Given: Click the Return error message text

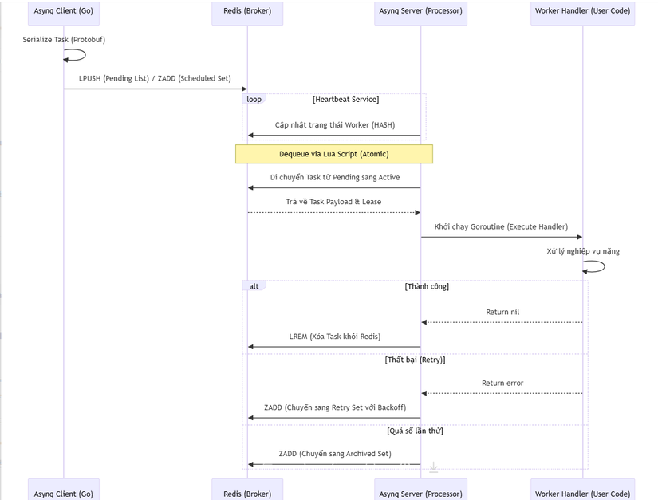Looking at the screenshot, I should click(502, 383).
